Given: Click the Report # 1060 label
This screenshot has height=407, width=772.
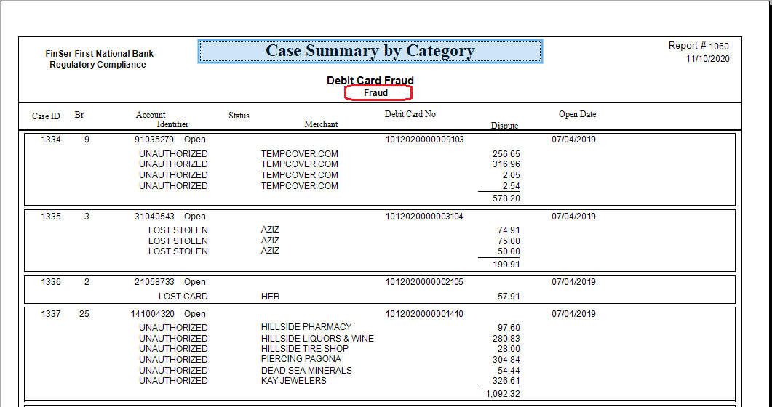Looking at the screenshot, I should [x=699, y=46].
